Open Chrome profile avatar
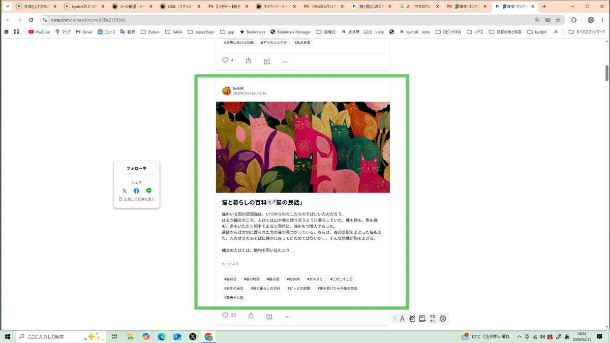The image size is (610, 343). click(x=591, y=20)
